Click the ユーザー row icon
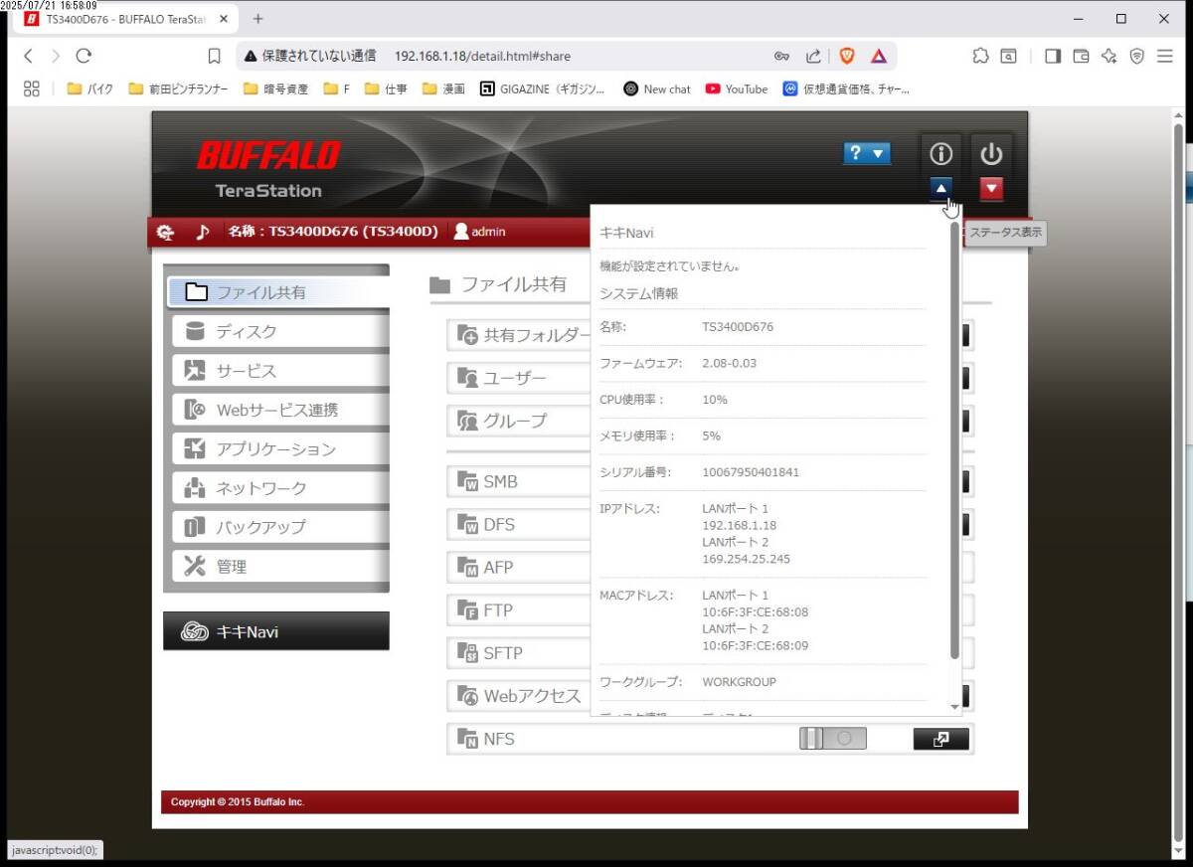The width and height of the screenshot is (1193, 867). (x=467, y=378)
